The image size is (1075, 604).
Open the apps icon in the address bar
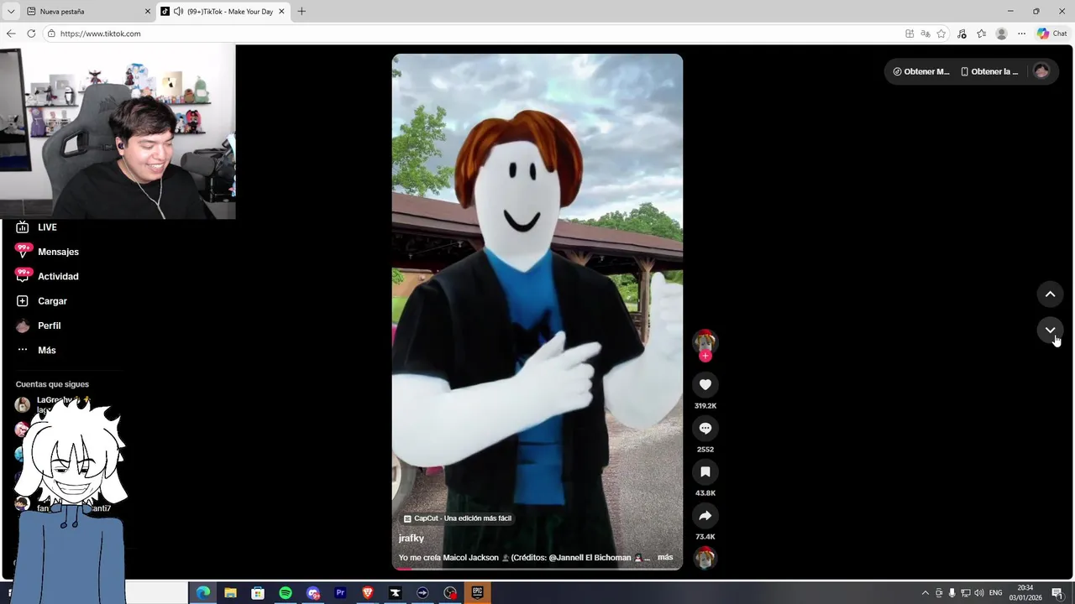click(910, 34)
